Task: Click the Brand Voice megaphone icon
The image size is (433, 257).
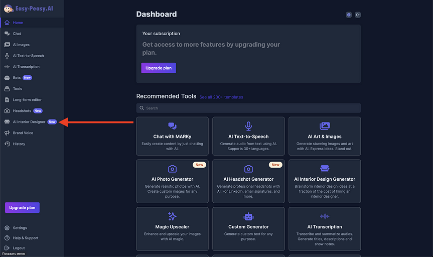Action: pyautogui.click(x=7, y=133)
